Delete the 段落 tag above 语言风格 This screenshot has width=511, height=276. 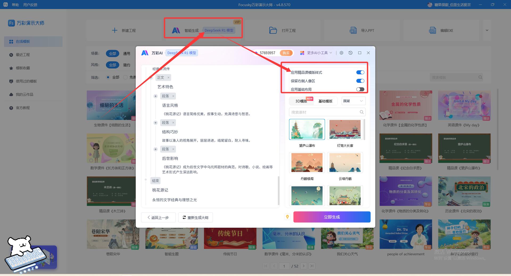click(173, 96)
